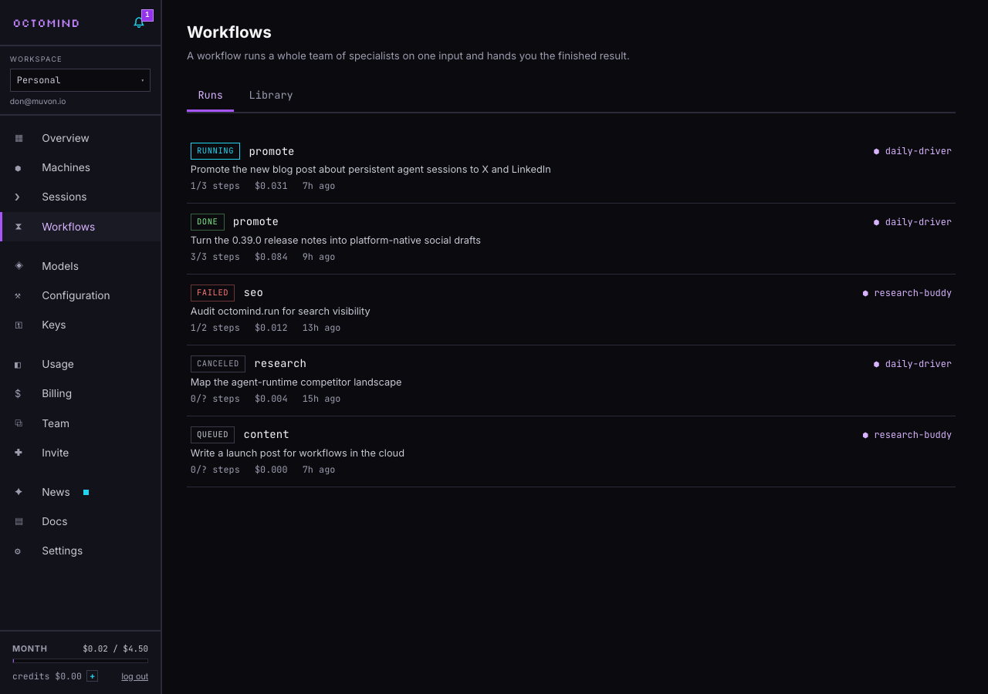The height and width of the screenshot is (694, 988).
Task: Open the Personal workspace dropdown
Action: point(80,80)
